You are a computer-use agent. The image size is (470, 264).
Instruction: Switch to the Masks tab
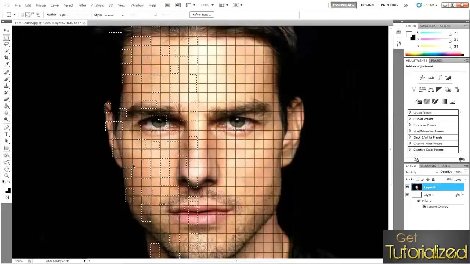pyautogui.click(x=436, y=60)
